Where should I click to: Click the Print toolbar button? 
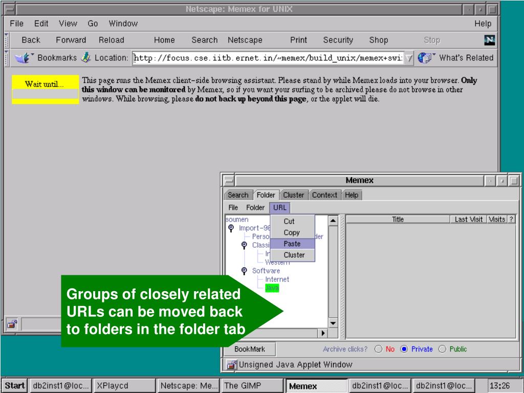[298, 40]
